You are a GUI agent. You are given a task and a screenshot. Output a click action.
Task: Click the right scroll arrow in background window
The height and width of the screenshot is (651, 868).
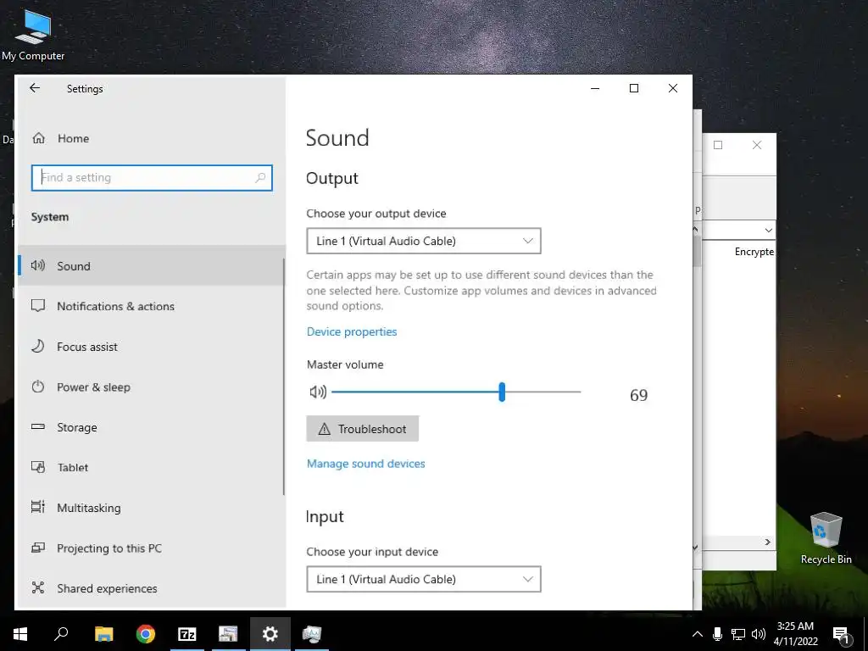[x=768, y=542]
